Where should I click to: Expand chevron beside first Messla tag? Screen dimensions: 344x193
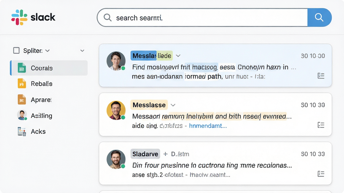pos(178,56)
